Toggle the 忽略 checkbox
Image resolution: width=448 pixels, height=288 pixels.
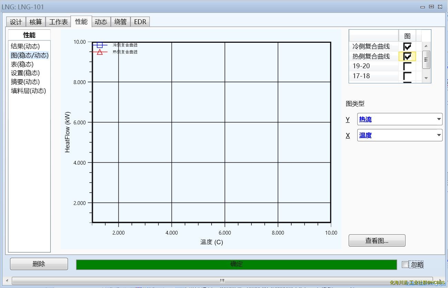(x=405, y=265)
